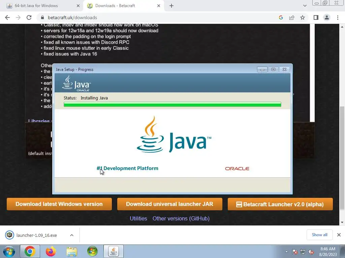Viewport: 345px width, 258px height.
Task: Click the muted volume tray icon
Action: pos(311,252)
